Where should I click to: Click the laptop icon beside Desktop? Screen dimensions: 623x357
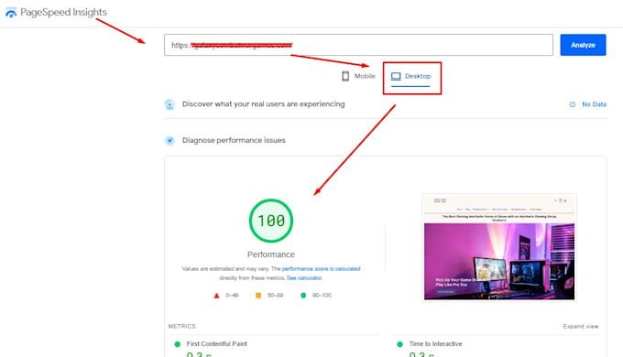click(396, 76)
